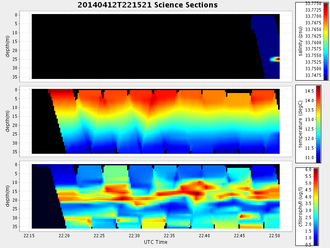This screenshot has width=330, height=248.
Task: Click the depth(m) label of the temperature plot
Action: tap(8, 121)
